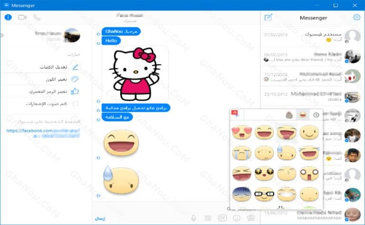Viewport: 365px width, 225px height.
Task: Open the GIF picker button
Action: pos(222,218)
